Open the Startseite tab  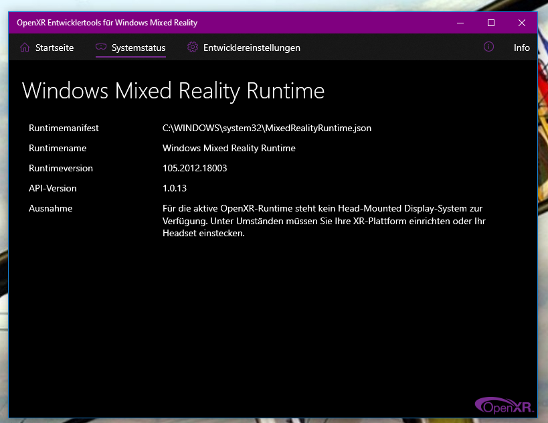tap(47, 48)
